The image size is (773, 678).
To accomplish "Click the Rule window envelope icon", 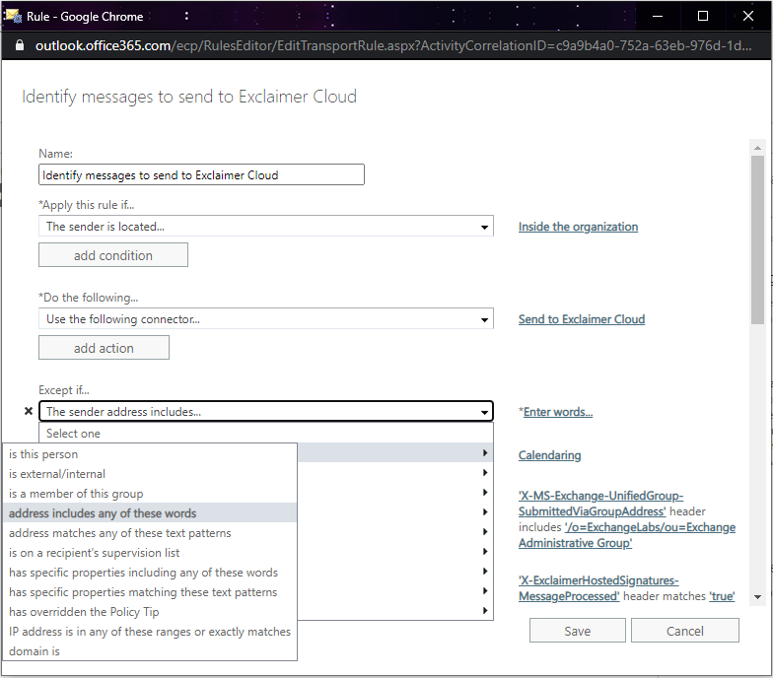I will pyautogui.click(x=14, y=16).
